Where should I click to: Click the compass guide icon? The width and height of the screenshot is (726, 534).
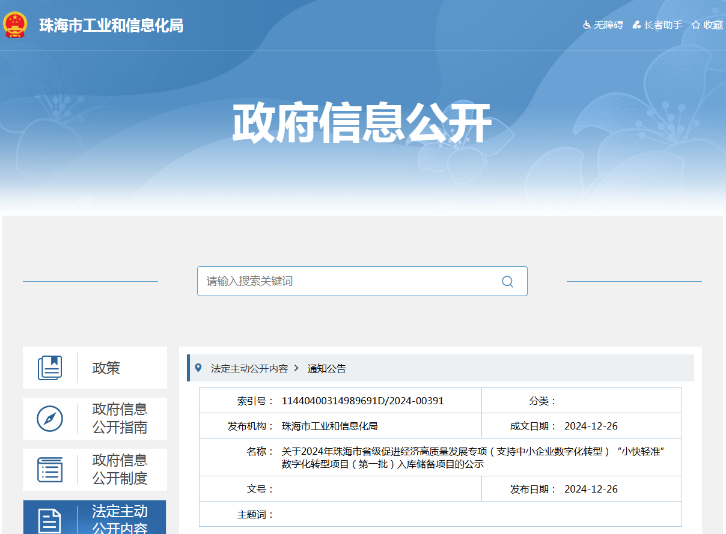(50, 419)
